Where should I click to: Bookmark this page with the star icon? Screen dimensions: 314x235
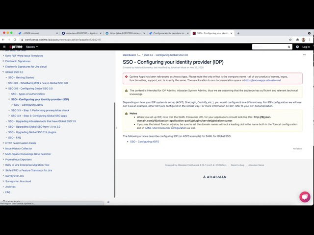pos(290,40)
